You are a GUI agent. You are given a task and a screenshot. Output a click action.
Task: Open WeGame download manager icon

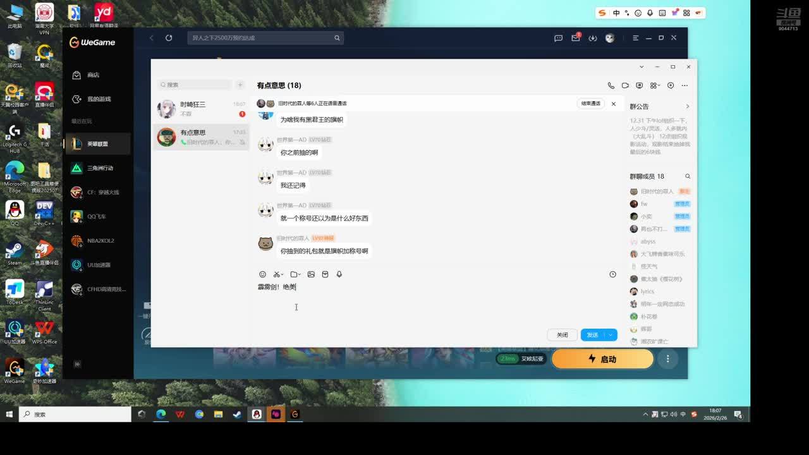(592, 38)
